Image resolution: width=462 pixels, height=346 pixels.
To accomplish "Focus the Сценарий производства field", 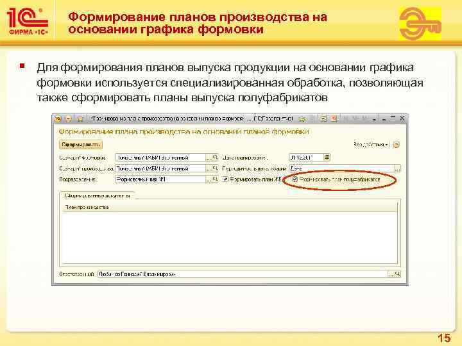I will tap(160, 169).
